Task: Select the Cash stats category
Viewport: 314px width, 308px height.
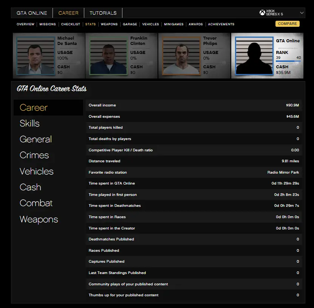Action: [x=30, y=187]
